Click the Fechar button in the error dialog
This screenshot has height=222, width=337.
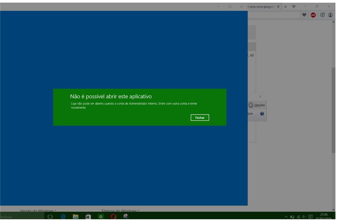point(200,117)
